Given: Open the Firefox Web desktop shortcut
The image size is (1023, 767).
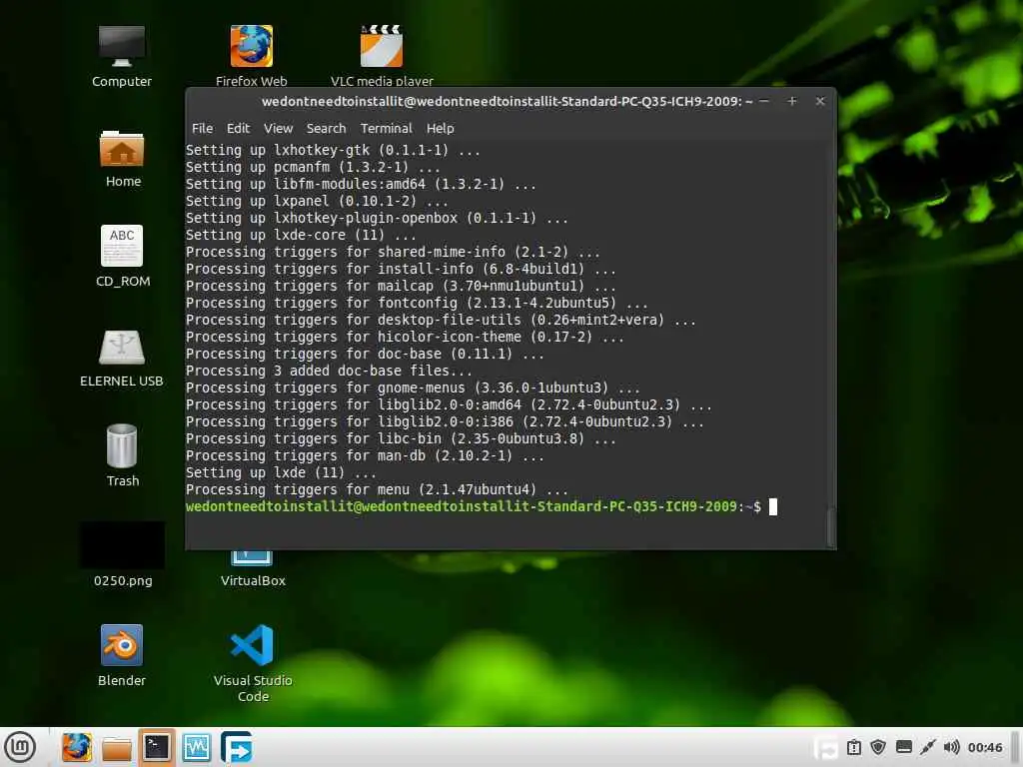Looking at the screenshot, I should point(251,57).
